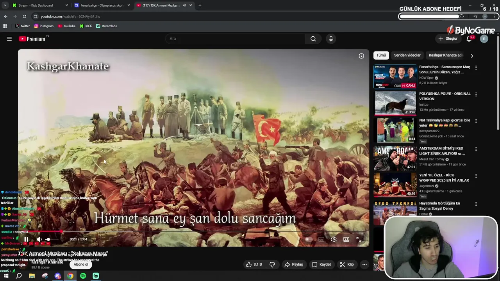
Task: Open the Oluştur create menu
Action: click(x=448, y=39)
